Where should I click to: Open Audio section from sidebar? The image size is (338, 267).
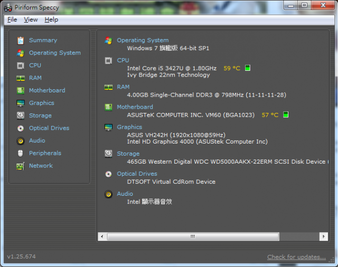pos(37,140)
